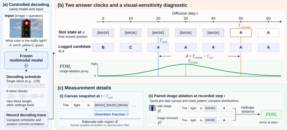The height and width of the screenshot is (130, 287).
Task: Click the small traffic light 'with image' icon
Action: pyautogui.click(x=153, y=108)
